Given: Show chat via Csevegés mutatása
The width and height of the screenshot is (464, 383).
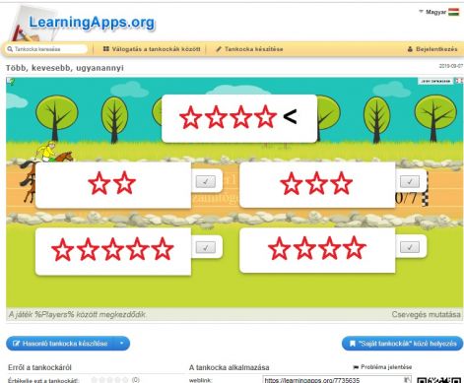Looking at the screenshot, I should click(426, 314).
